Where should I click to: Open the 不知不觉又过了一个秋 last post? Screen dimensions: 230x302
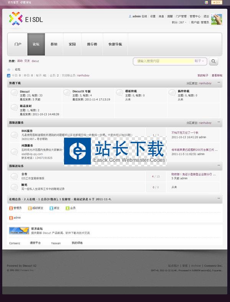185,133
